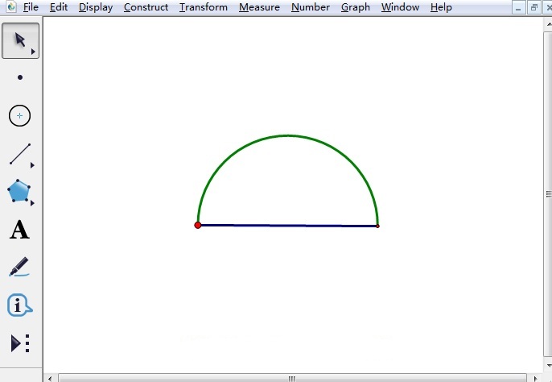Select the Arrow selection tool

coord(20,40)
